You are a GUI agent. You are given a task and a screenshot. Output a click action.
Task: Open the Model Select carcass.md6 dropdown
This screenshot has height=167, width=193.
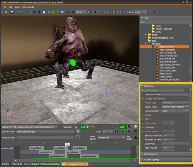pos(111,138)
